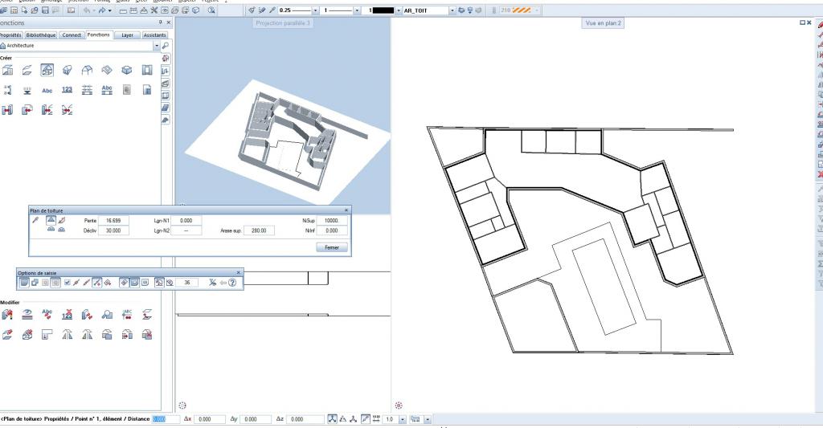Click the eye visibility icon in Modifier
Screen dimensions: 823x428
click(x=27, y=314)
